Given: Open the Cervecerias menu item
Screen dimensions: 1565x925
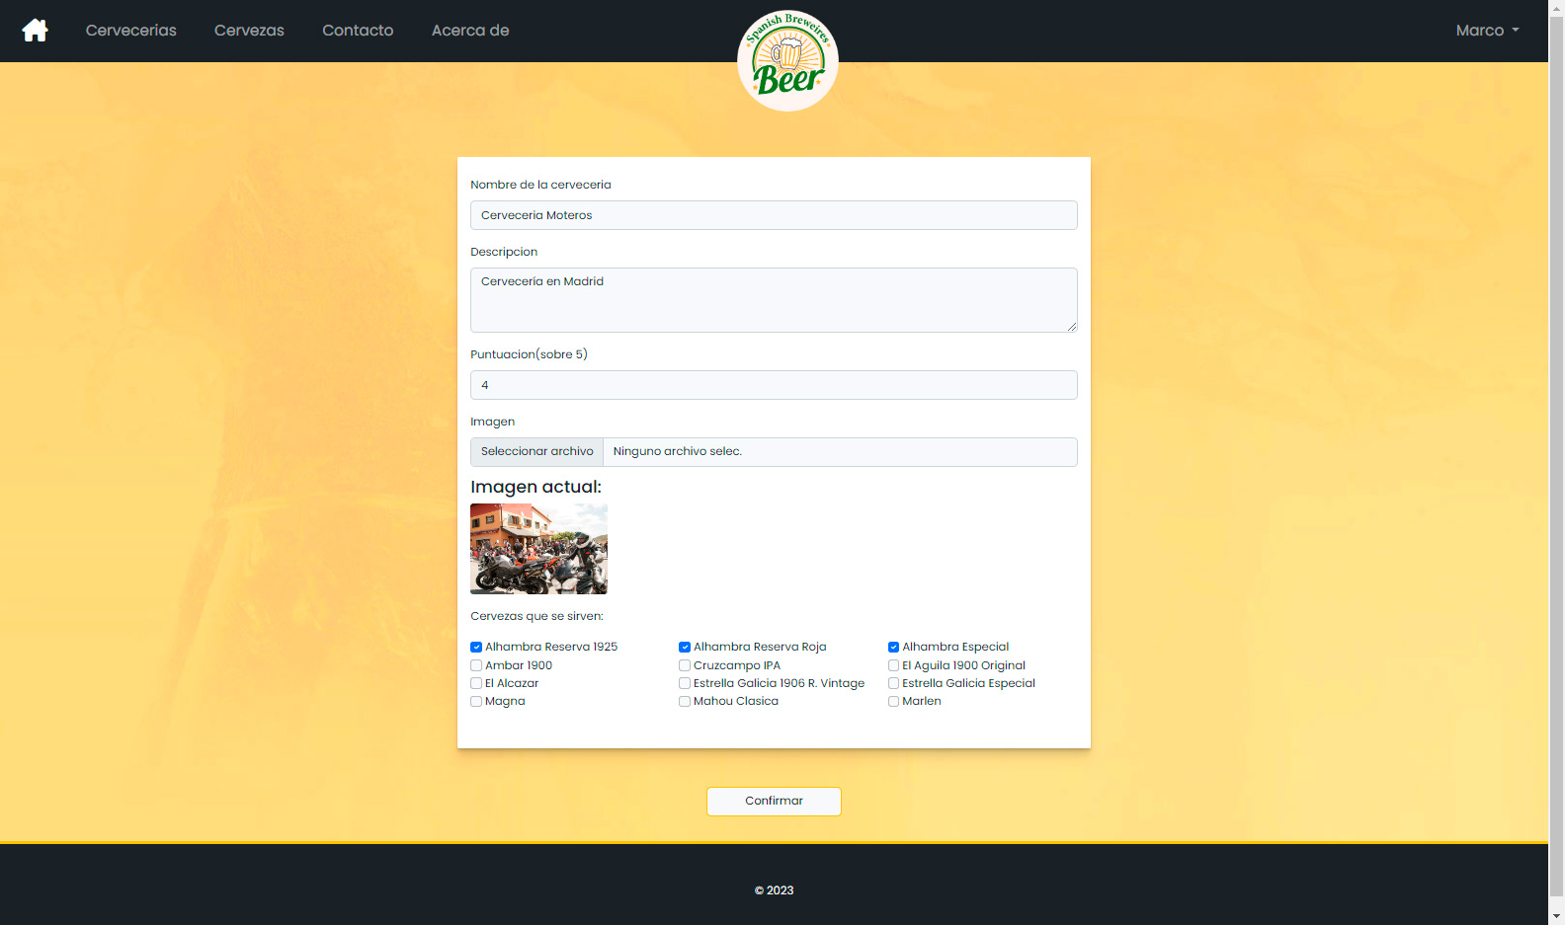Looking at the screenshot, I should coord(131,31).
